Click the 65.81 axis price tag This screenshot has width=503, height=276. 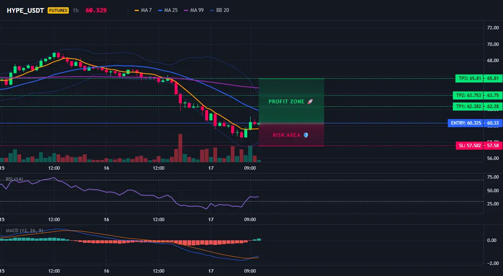tap(493, 78)
